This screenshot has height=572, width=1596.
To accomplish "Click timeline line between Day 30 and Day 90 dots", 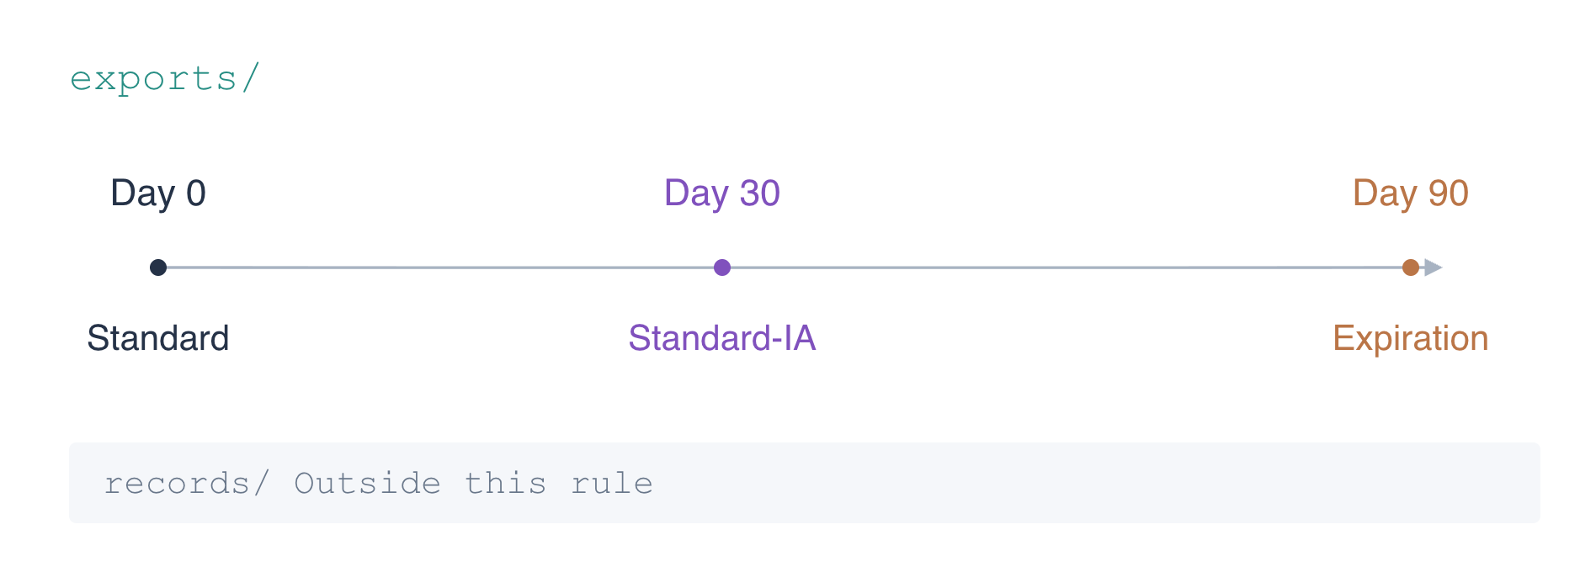I will 1067,267.
